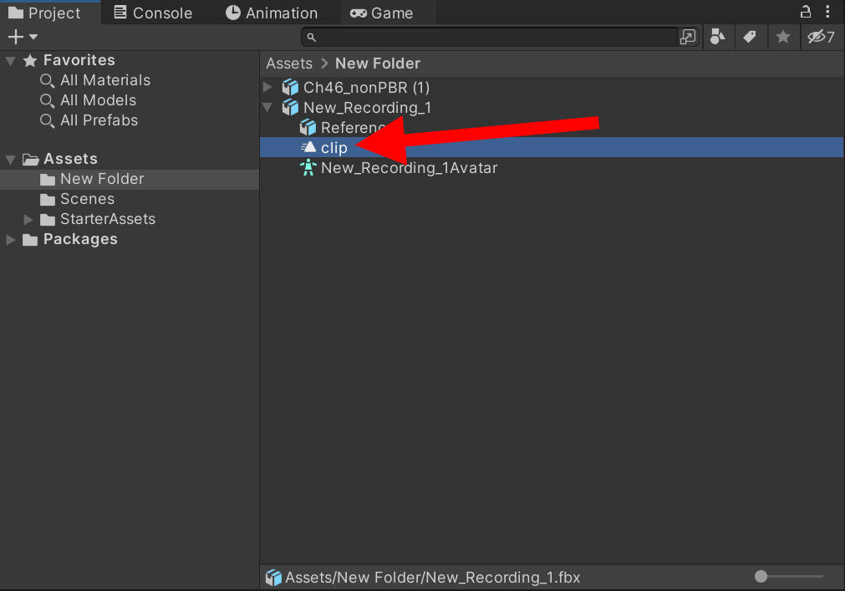
Task: Click the All Models magnifier icon
Action: pyautogui.click(x=48, y=101)
